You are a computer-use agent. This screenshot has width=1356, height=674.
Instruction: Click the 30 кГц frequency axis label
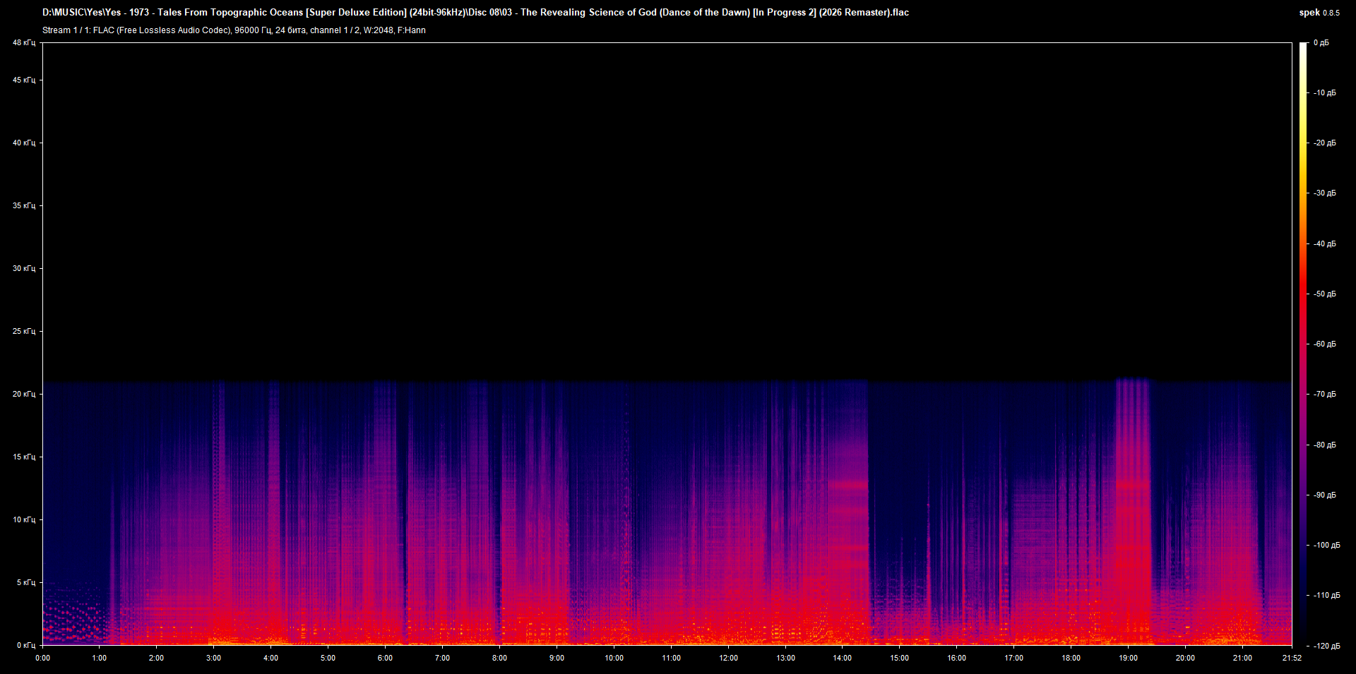pyautogui.click(x=24, y=269)
